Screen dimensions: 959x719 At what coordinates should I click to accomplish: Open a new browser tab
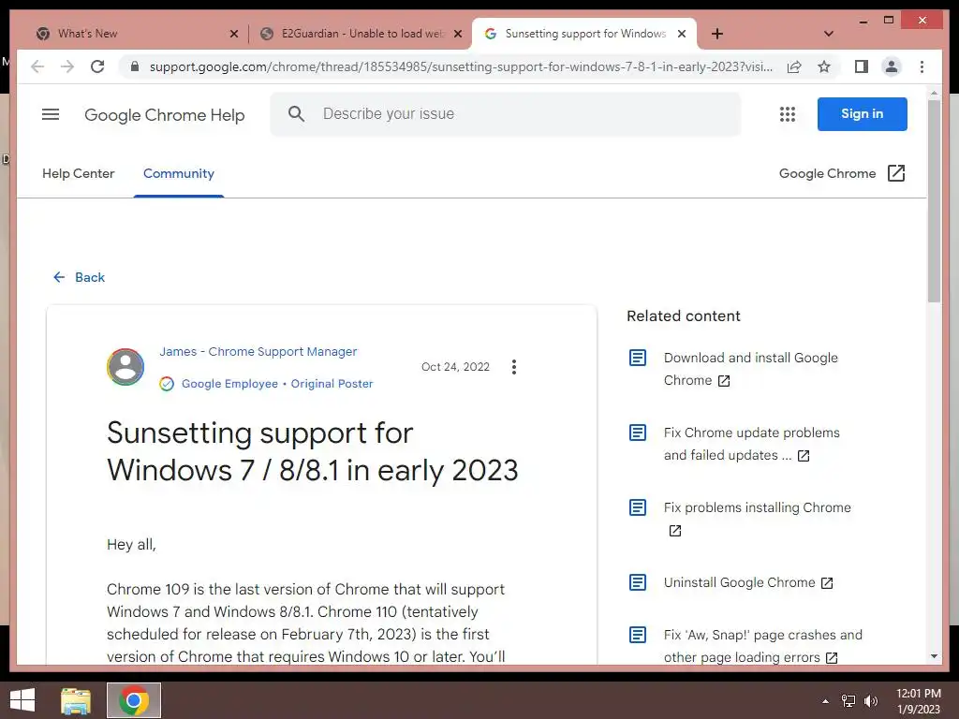(717, 34)
